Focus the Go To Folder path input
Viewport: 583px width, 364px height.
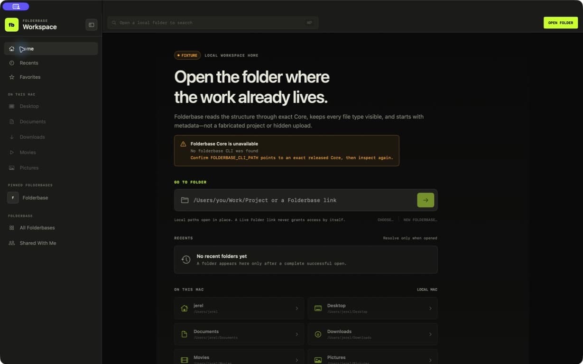pos(305,200)
